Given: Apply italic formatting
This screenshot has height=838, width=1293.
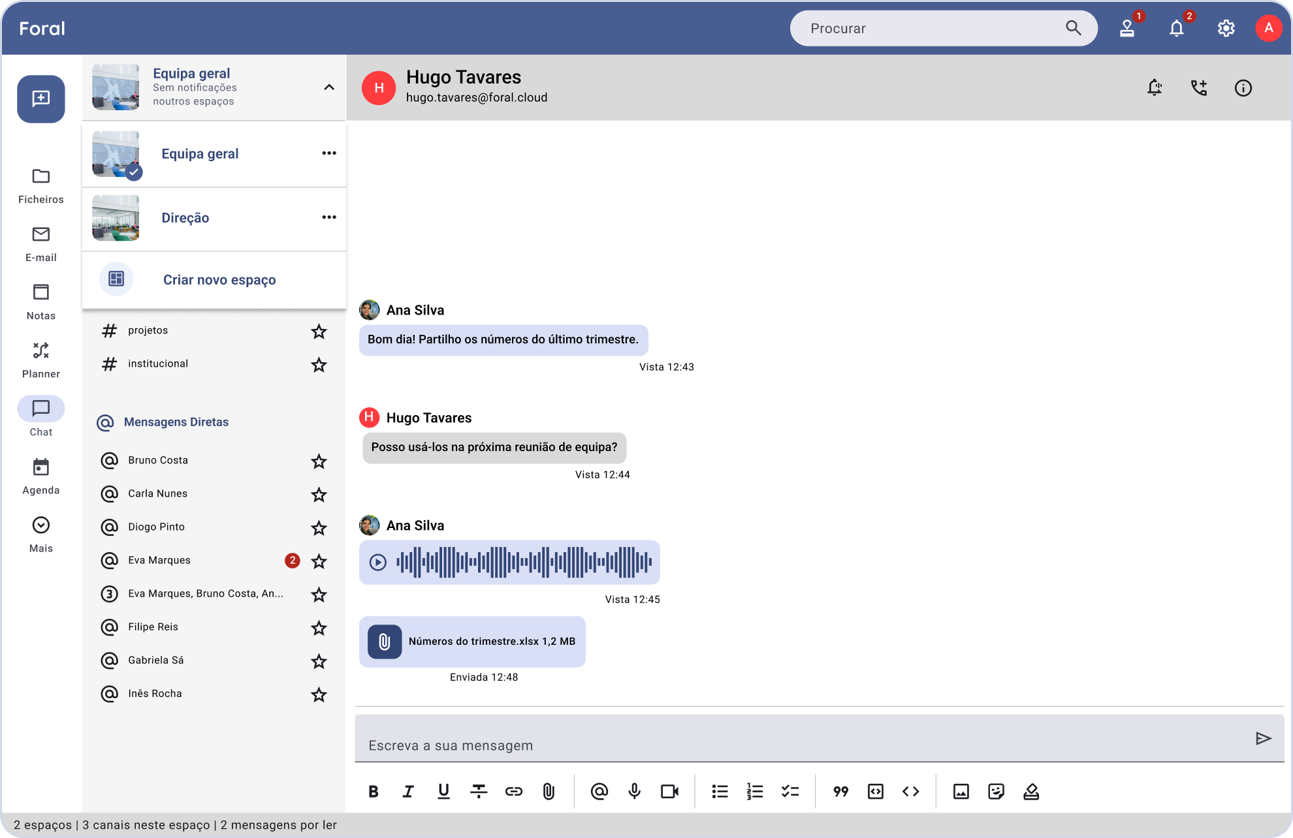Looking at the screenshot, I should pyautogui.click(x=409, y=792).
